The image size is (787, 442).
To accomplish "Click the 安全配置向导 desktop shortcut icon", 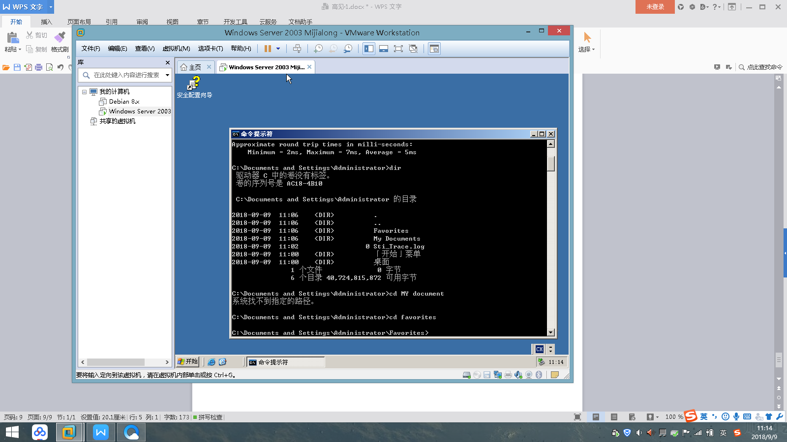I will tap(194, 87).
